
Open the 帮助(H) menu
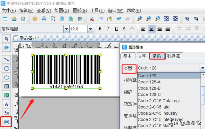point(134,11)
